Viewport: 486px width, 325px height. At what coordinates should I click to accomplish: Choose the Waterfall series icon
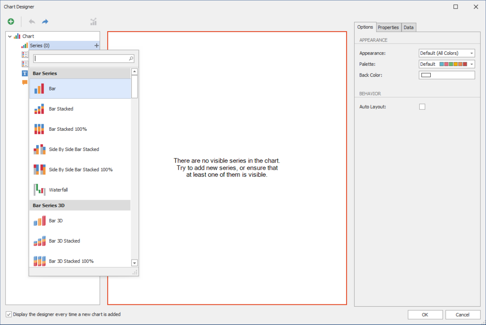point(39,190)
